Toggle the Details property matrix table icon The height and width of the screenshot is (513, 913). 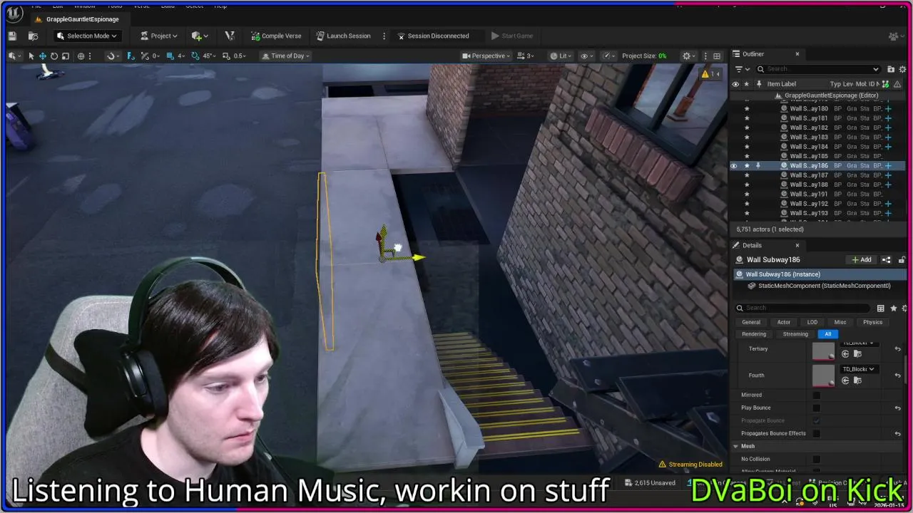(x=881, y=308)
